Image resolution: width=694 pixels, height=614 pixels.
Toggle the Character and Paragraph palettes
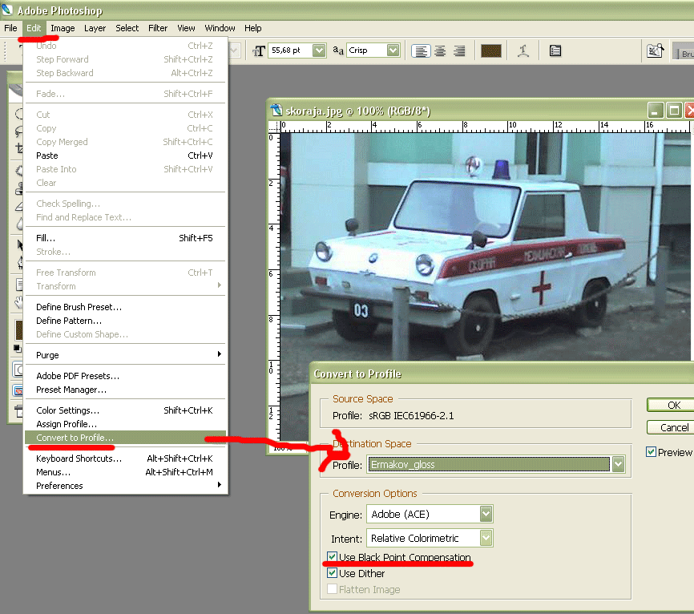(555, 51)
